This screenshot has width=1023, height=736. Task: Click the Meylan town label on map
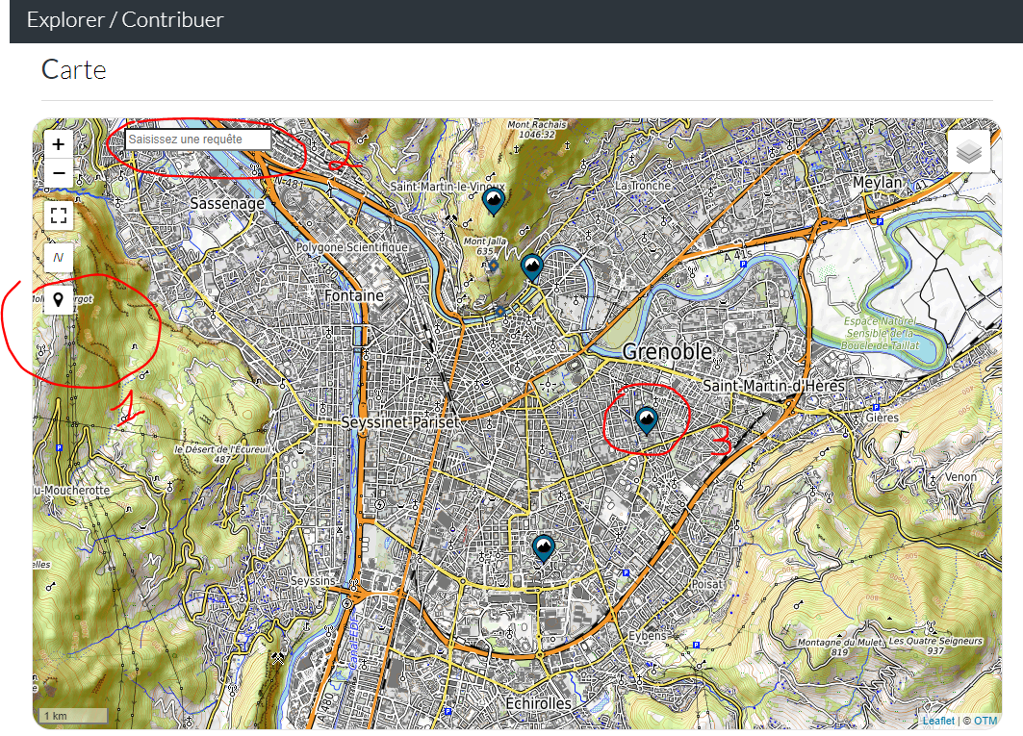pos(877,183)
